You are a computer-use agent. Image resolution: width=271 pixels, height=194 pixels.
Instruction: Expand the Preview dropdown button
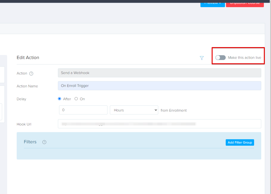[x=213, y=3]
